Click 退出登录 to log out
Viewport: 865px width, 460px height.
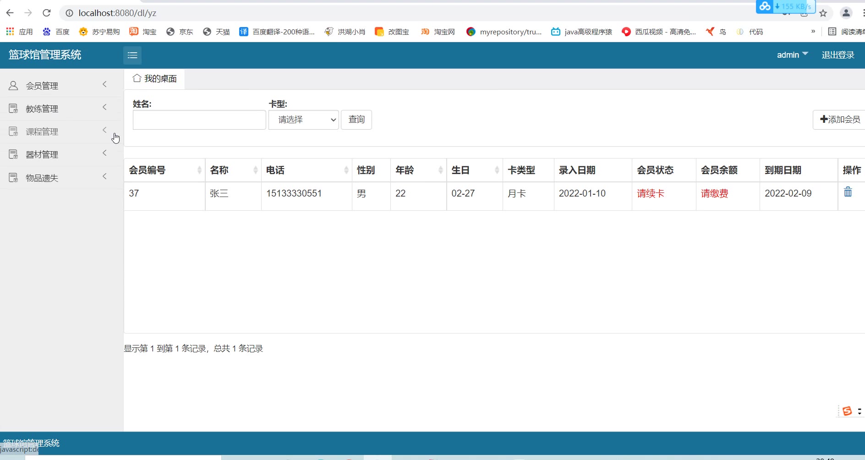[838, 55]
